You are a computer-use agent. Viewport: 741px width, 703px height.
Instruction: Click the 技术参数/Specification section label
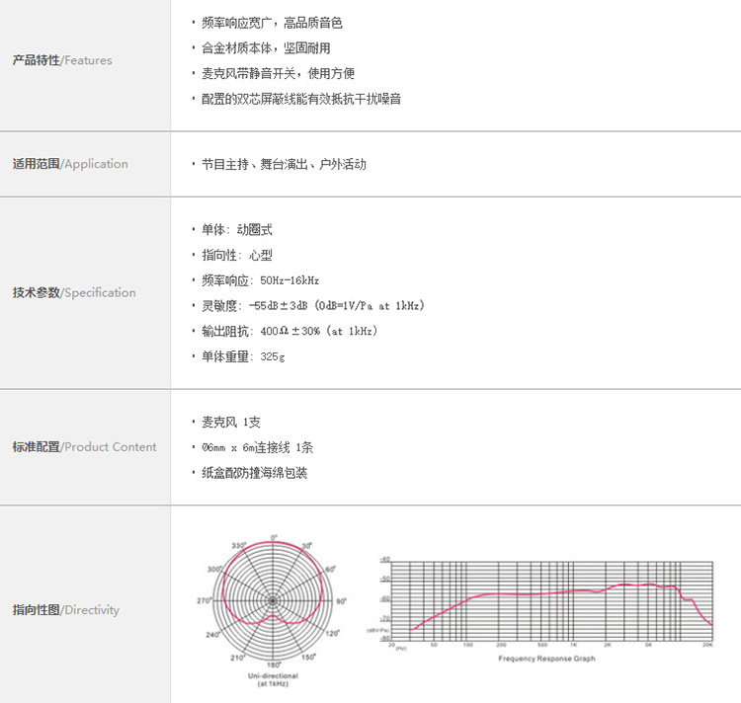(74, 292)
